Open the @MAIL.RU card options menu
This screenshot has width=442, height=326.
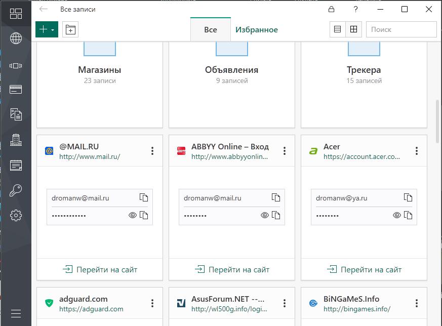(152, 151)
